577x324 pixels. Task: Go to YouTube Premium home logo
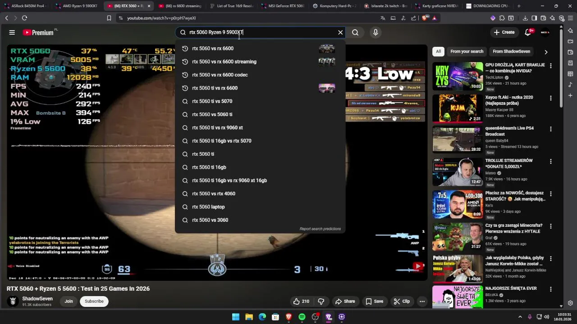point(39,32)
